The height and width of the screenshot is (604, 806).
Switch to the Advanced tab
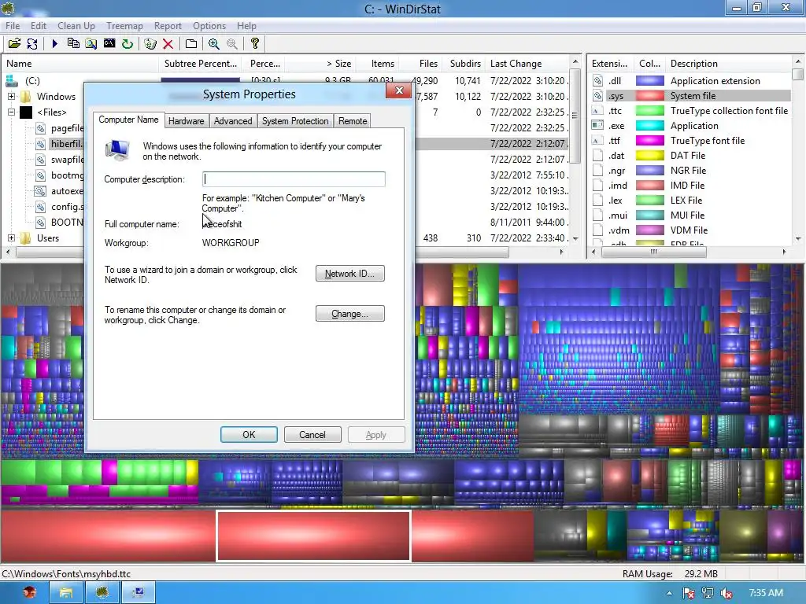(x=233, y=120)
